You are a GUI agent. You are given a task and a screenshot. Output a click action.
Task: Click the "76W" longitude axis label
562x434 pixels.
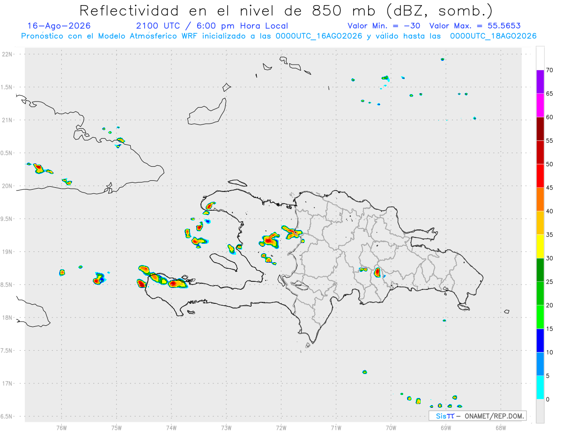(x=61, y=427)
